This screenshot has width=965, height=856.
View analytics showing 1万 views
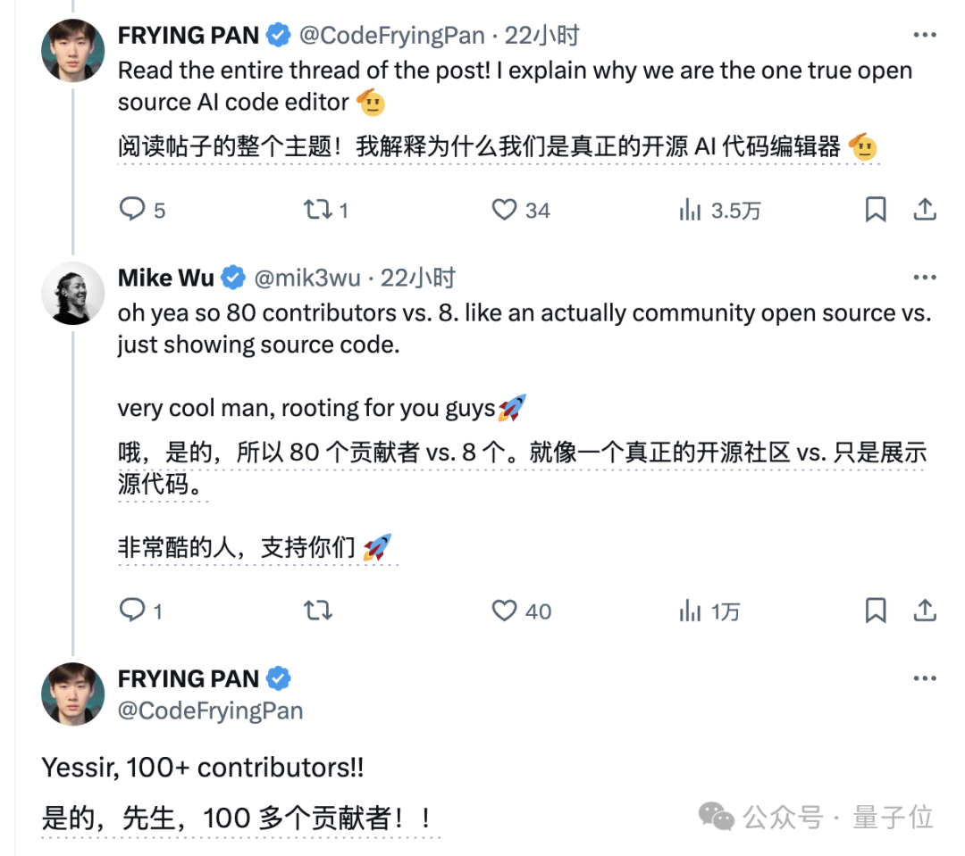[709, 611]
